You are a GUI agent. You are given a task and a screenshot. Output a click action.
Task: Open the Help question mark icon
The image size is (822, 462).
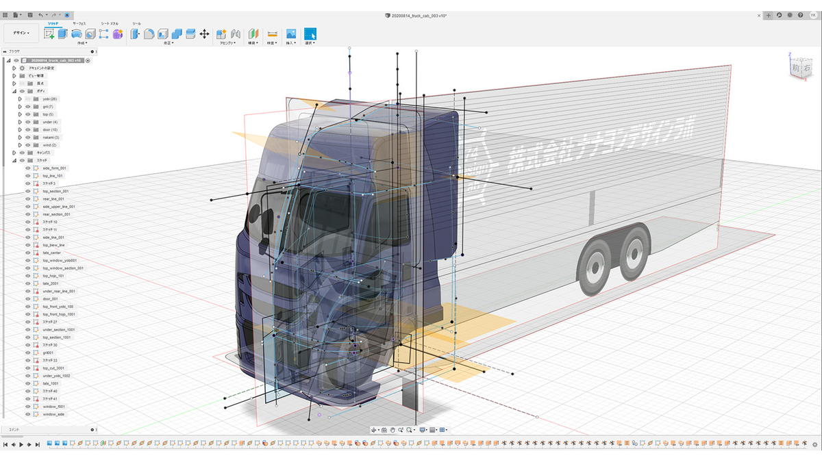coord(800,14)
